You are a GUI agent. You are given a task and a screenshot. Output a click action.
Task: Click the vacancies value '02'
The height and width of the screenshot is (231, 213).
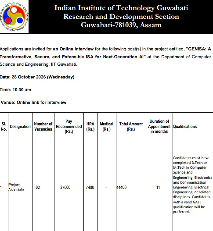click(38, 188)
